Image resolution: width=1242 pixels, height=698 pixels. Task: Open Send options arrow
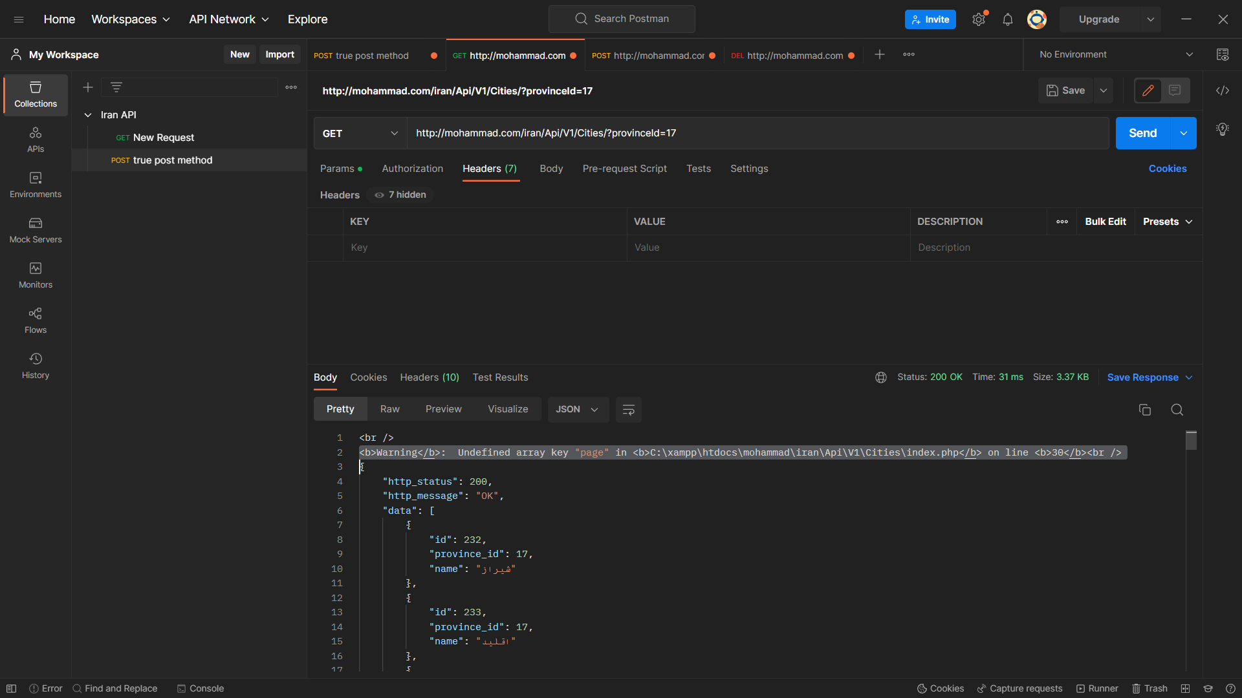coord(1183,133)
